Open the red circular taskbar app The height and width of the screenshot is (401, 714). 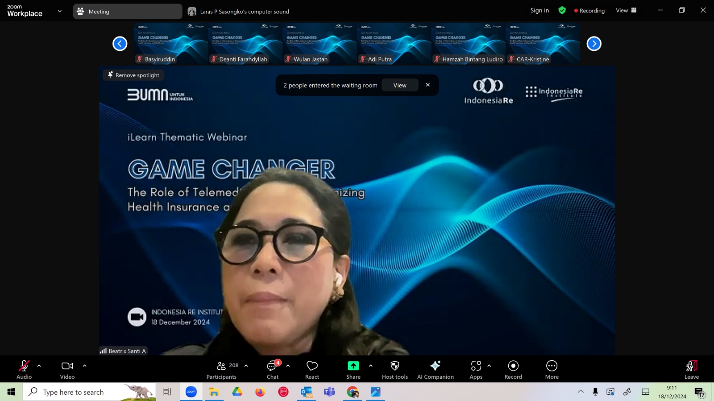[283, 392]
